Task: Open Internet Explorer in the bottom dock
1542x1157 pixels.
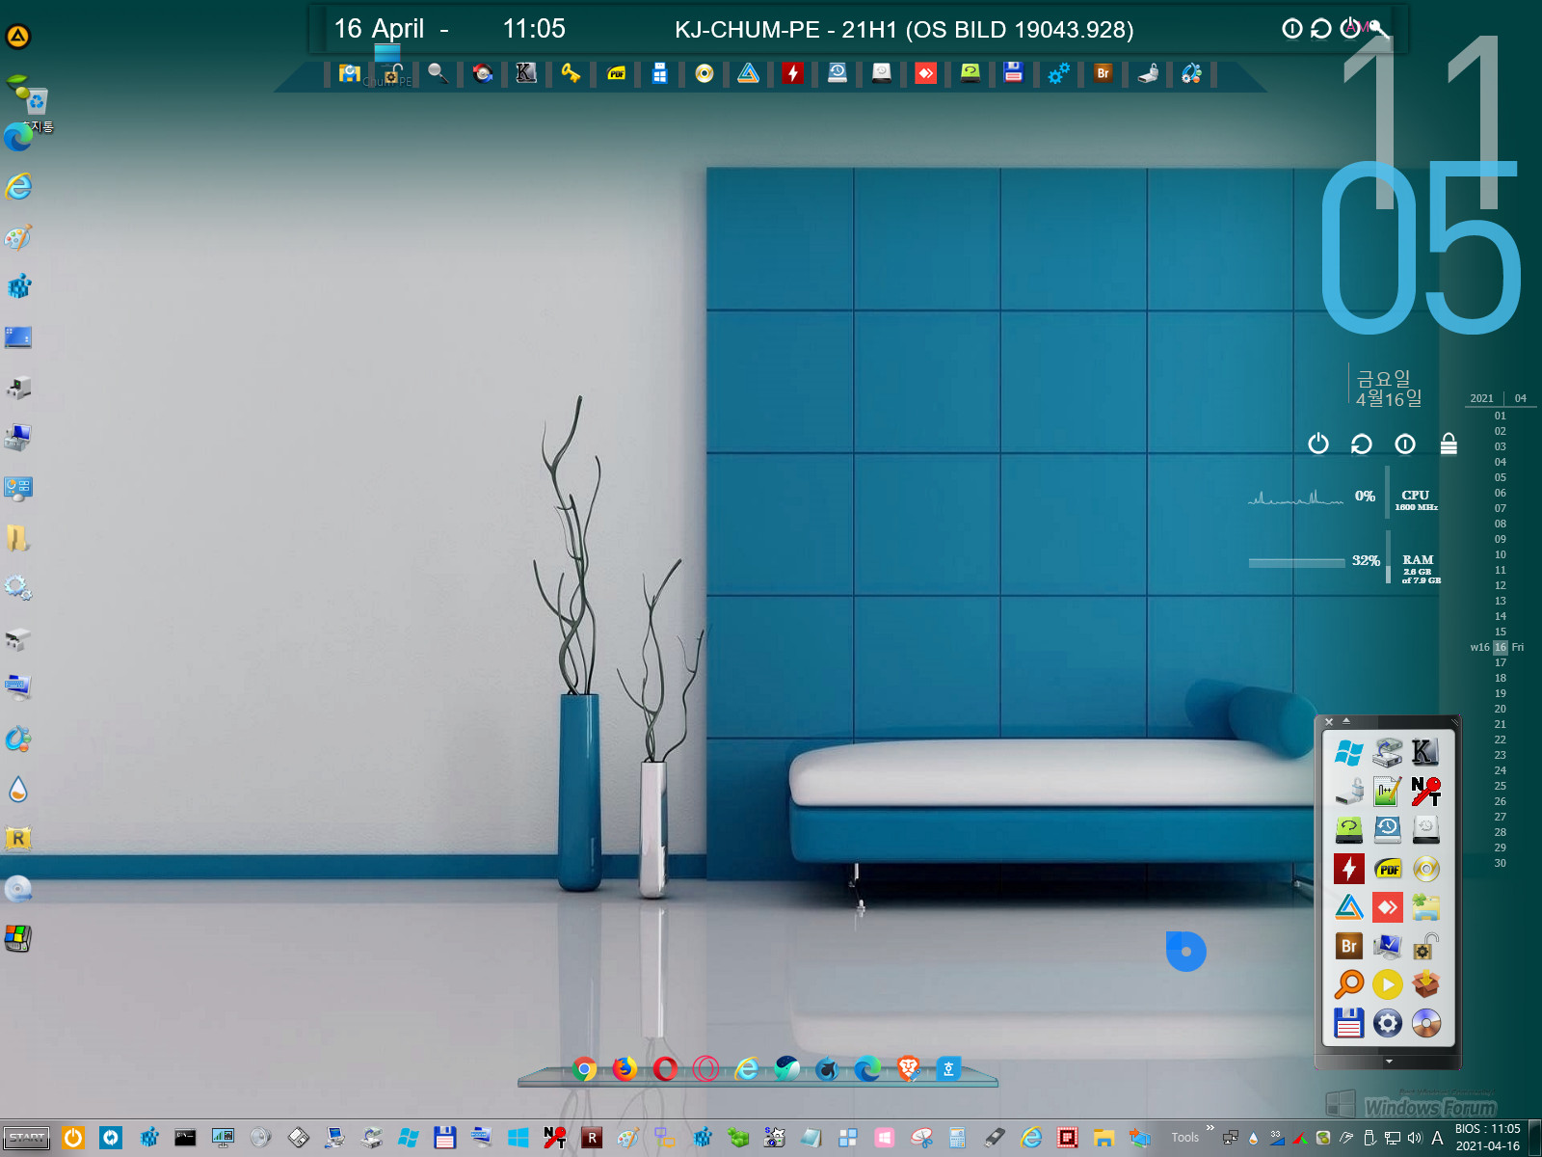Action: click(747, 1068)
